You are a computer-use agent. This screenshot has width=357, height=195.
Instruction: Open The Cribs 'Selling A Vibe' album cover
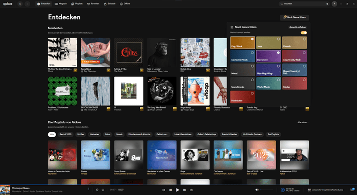tap(128, 52)
